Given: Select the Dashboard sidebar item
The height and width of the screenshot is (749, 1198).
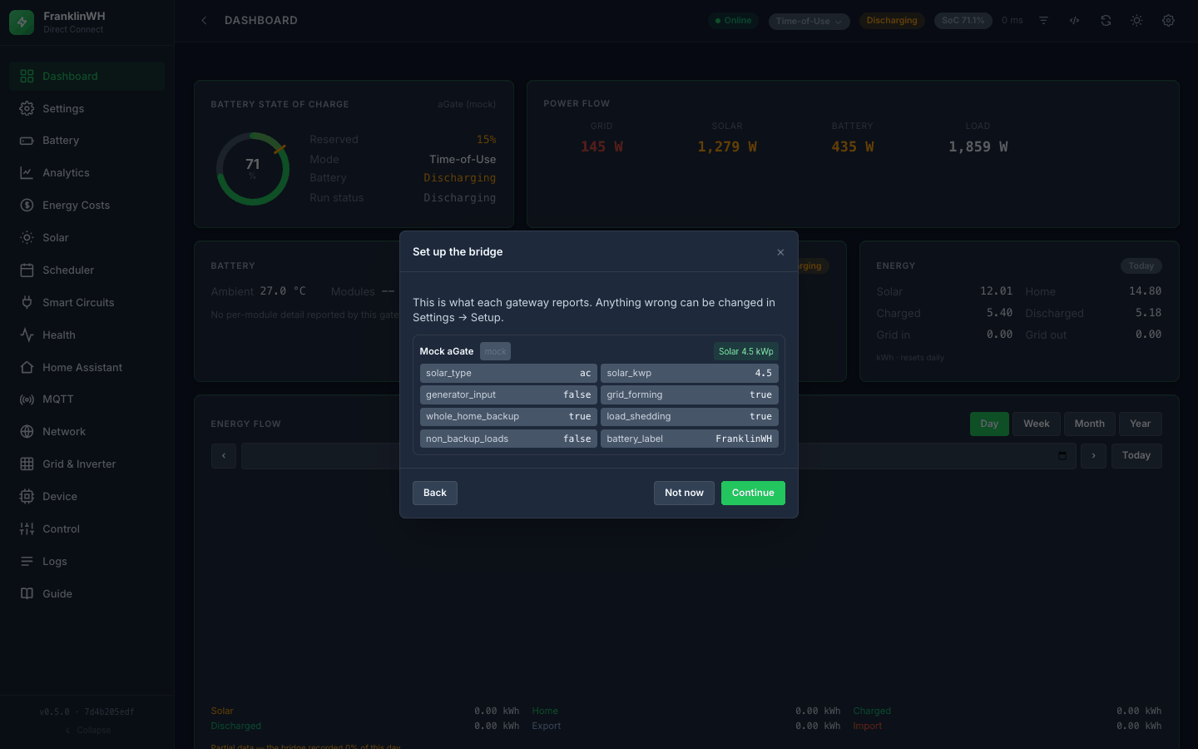Looking at the screenshot, I should tap(87, 77).
